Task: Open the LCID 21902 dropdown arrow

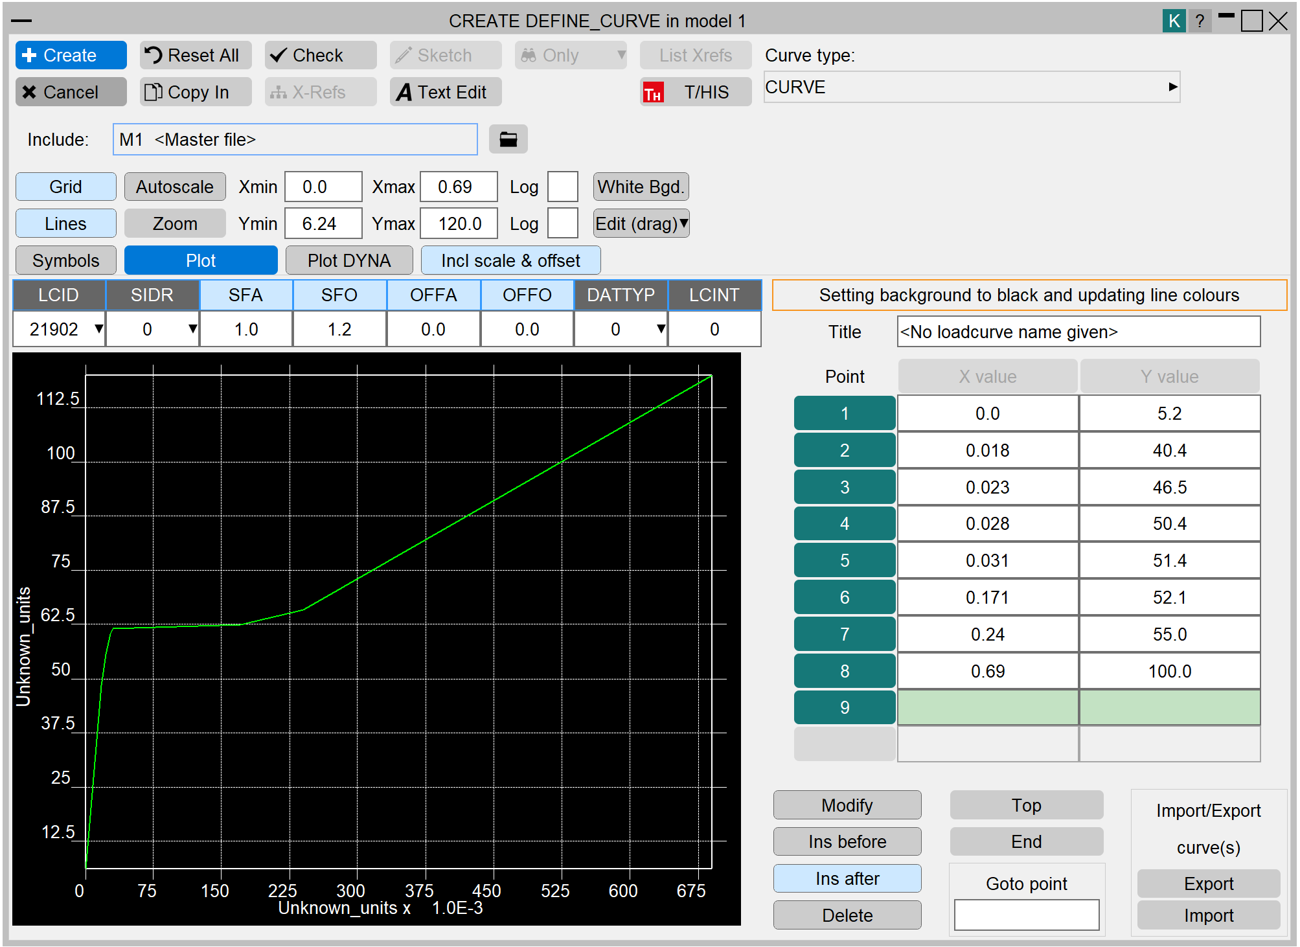Action: click(98, 329)
